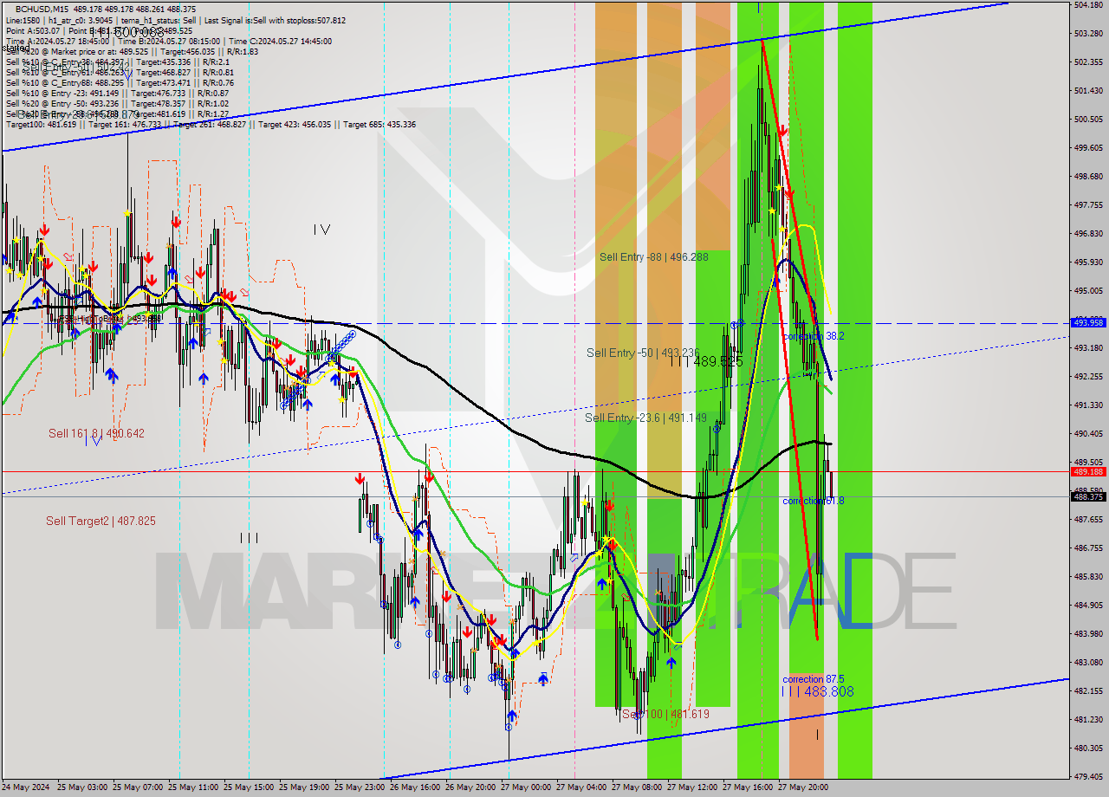Click the '27 May 04:00' time label

pyautogui.click(x=581, y=787)
